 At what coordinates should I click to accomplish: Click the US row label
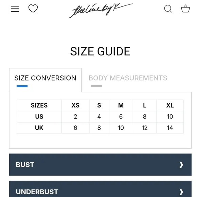pyautogui.click(x=39, y=117)
